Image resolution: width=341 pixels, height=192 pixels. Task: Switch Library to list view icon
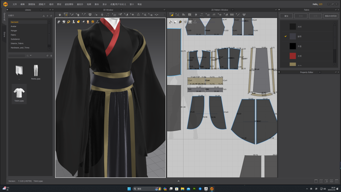(51, 56)
